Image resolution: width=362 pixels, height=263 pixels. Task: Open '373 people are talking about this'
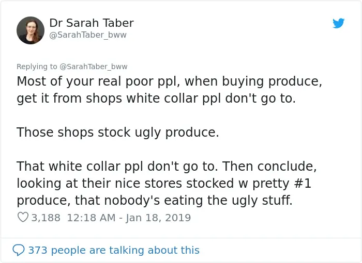coord(114,250)
